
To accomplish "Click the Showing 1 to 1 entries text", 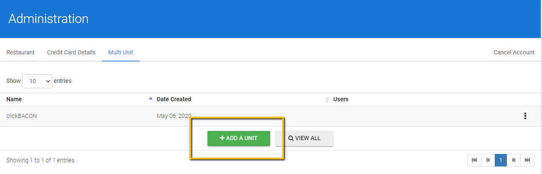I will [40, 160].
